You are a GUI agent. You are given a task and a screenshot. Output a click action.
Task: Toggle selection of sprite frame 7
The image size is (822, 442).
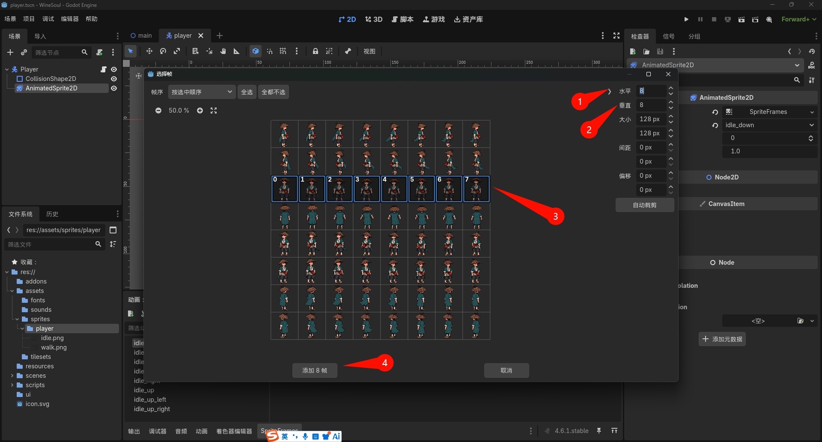[x=477, y=189]
